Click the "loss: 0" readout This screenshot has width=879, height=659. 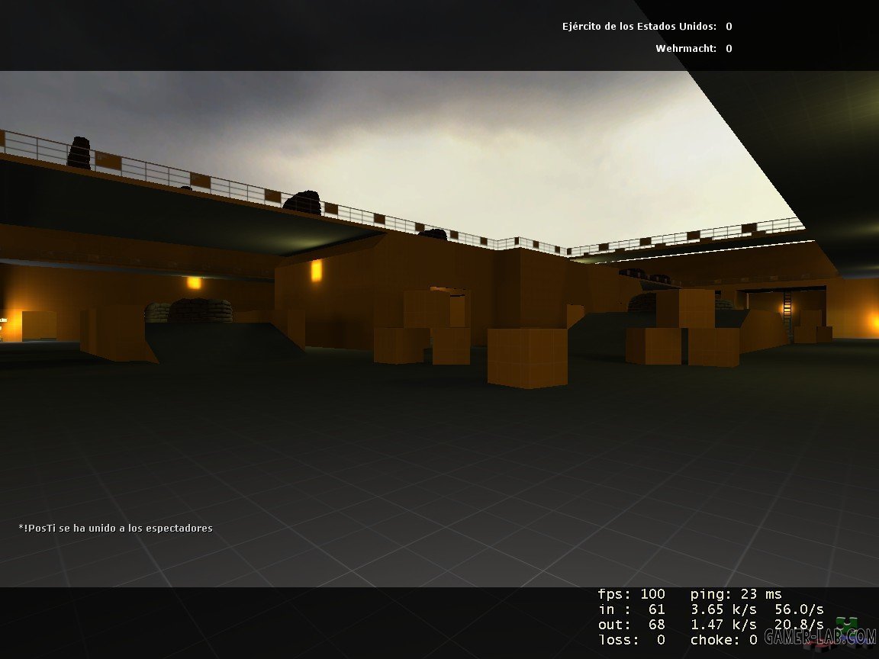pyautogui.click(x=631, y=639)
